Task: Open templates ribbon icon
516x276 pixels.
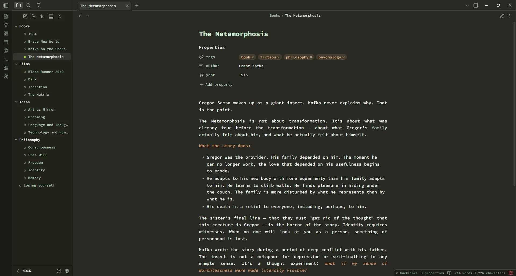Action: coord(6,51)
